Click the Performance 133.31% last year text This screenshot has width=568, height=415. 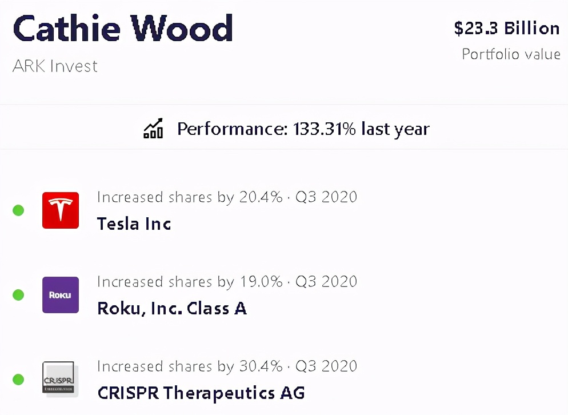[x=303, y=129]
